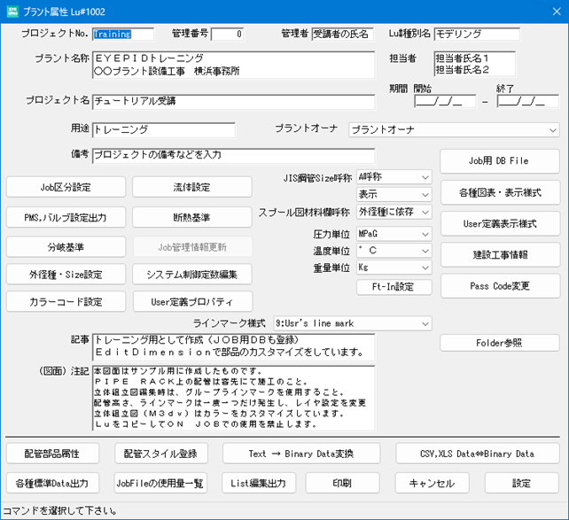Viewport: 569px width, 520px height.
Task: Click the 設定 button to apply
Action: coord(522,483)
